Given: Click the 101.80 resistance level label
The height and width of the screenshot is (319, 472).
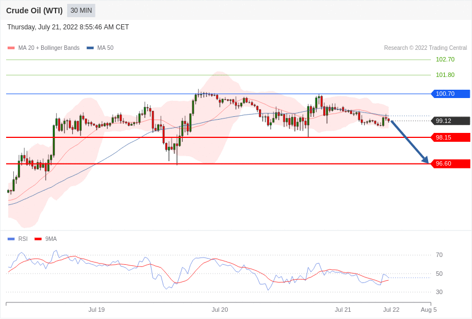Looking at the screenshot, I should click(x=445, y=75).
